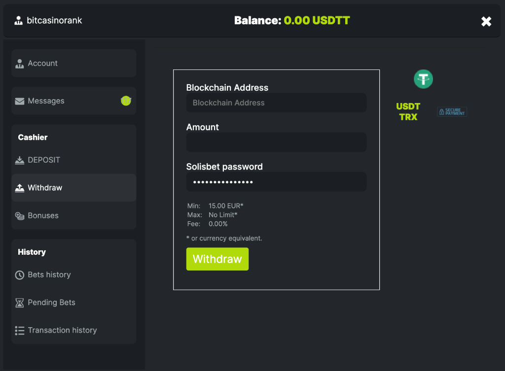Click the unread messages count badge
Image resolution: width=505 pixels, height=371 pixels.
(126, 101)
